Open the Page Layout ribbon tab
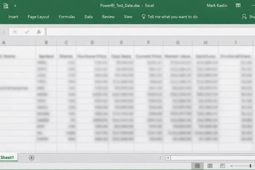Viewport: 255px width, 170px height. (38, 17)
